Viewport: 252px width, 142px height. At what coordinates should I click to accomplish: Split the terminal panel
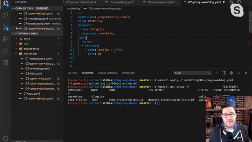click(224, 73)
